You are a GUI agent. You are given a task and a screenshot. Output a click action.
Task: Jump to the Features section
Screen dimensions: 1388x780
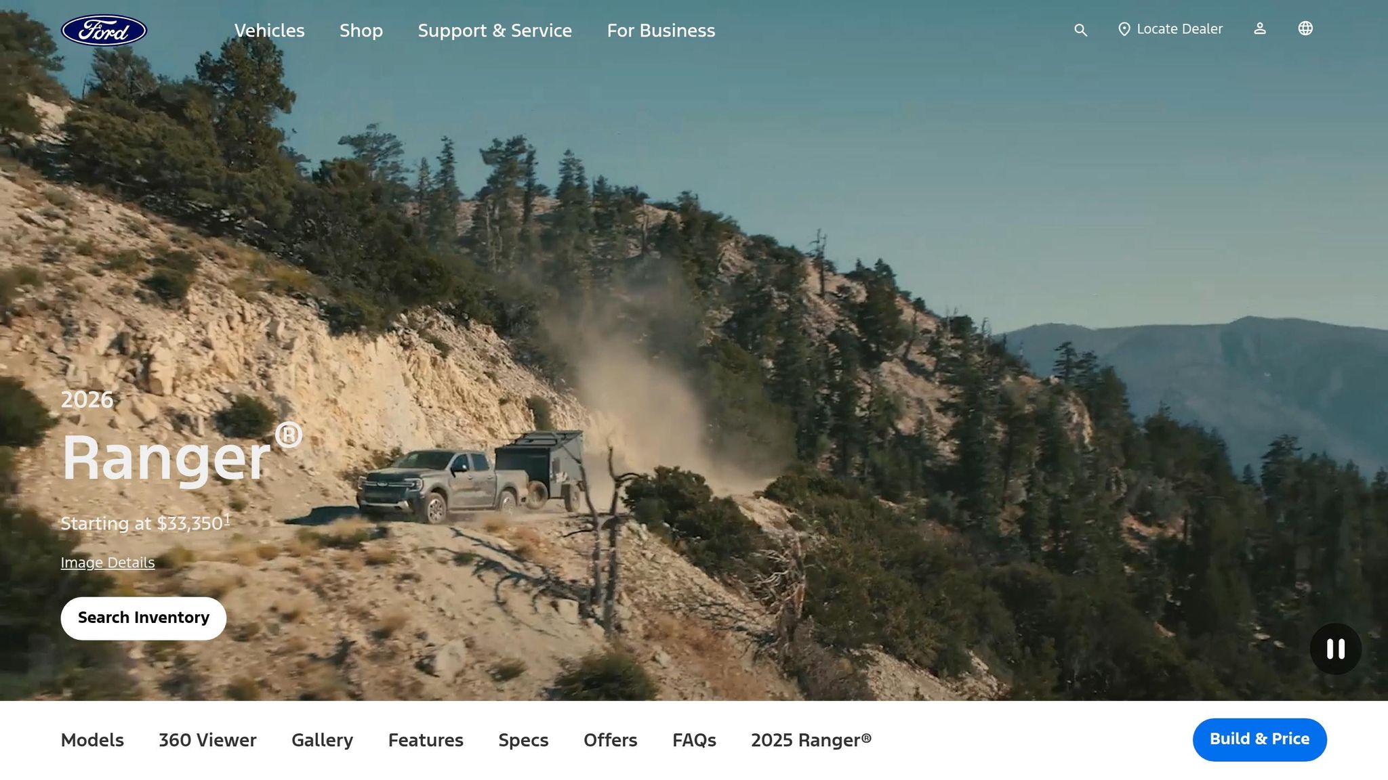(426, 740)
